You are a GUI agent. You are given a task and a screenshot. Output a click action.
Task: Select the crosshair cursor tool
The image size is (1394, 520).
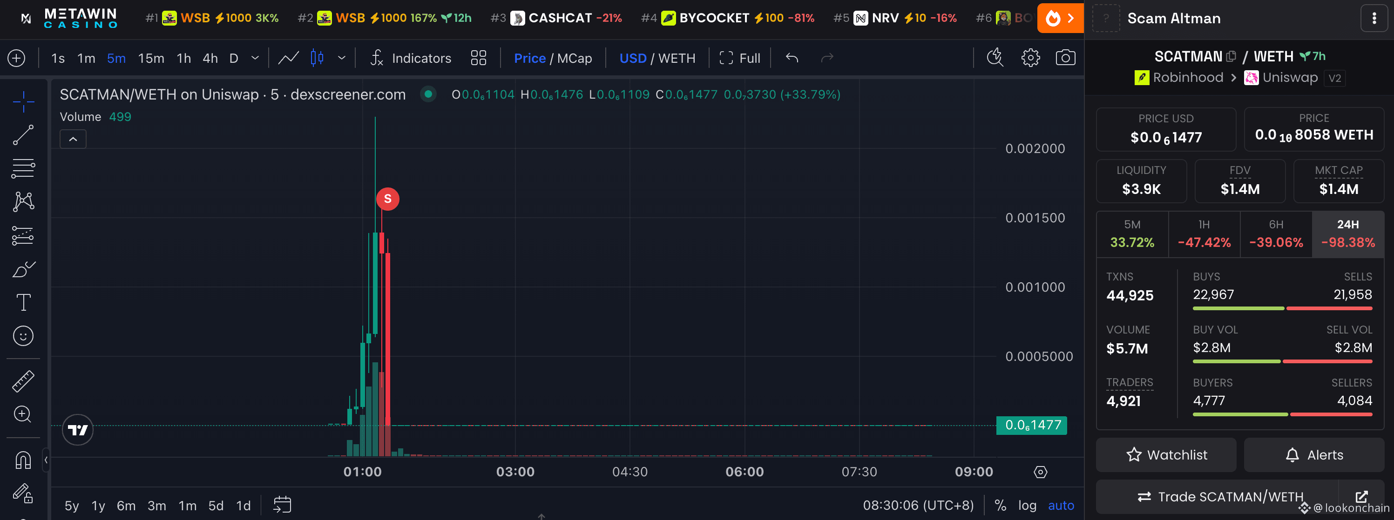[23, 101]
